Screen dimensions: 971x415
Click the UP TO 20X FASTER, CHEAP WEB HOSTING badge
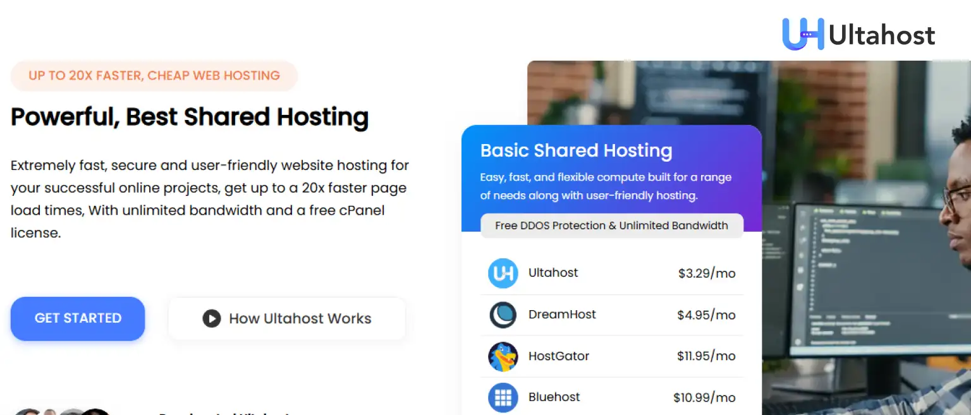tap(154, 76)
